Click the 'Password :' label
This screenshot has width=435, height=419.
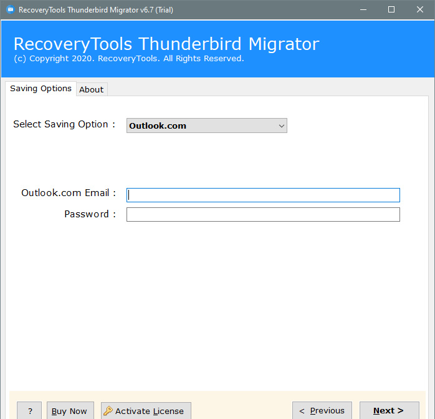click(90, 214)
